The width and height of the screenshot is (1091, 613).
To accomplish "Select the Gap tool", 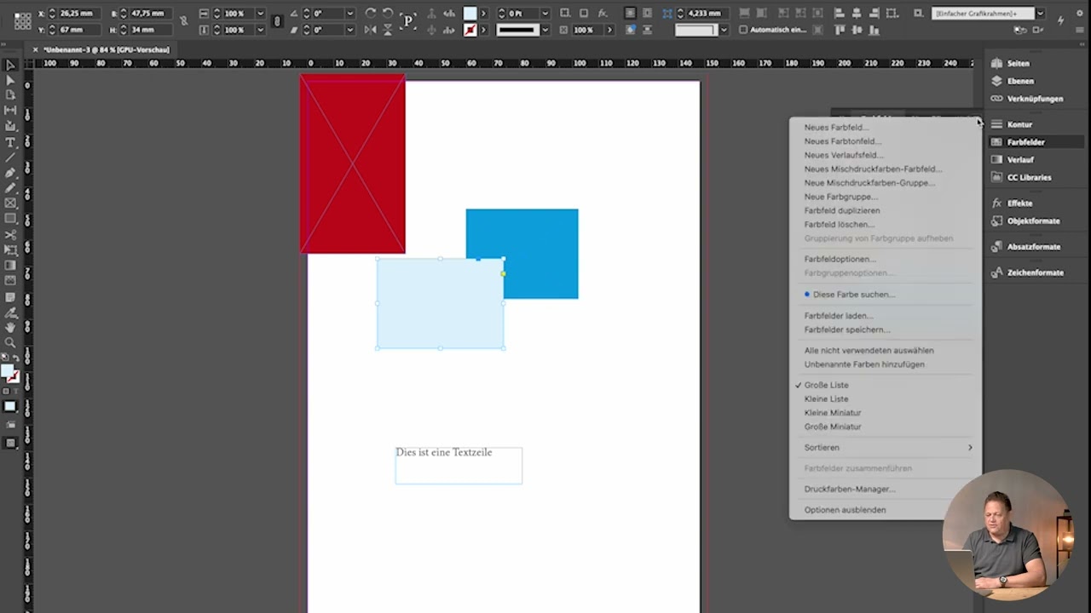I will (x=10, y=111).
